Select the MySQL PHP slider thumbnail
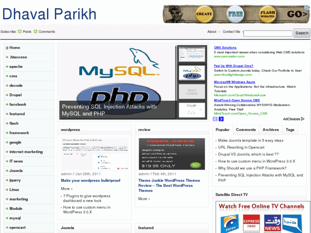 [192, 73]
